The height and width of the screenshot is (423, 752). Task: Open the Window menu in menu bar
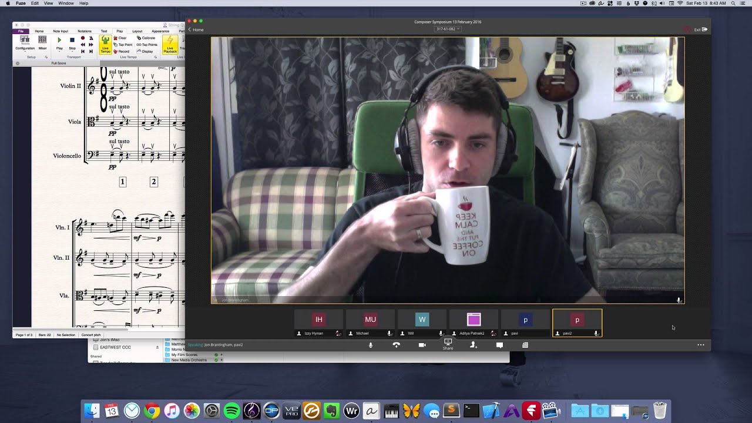66,3
